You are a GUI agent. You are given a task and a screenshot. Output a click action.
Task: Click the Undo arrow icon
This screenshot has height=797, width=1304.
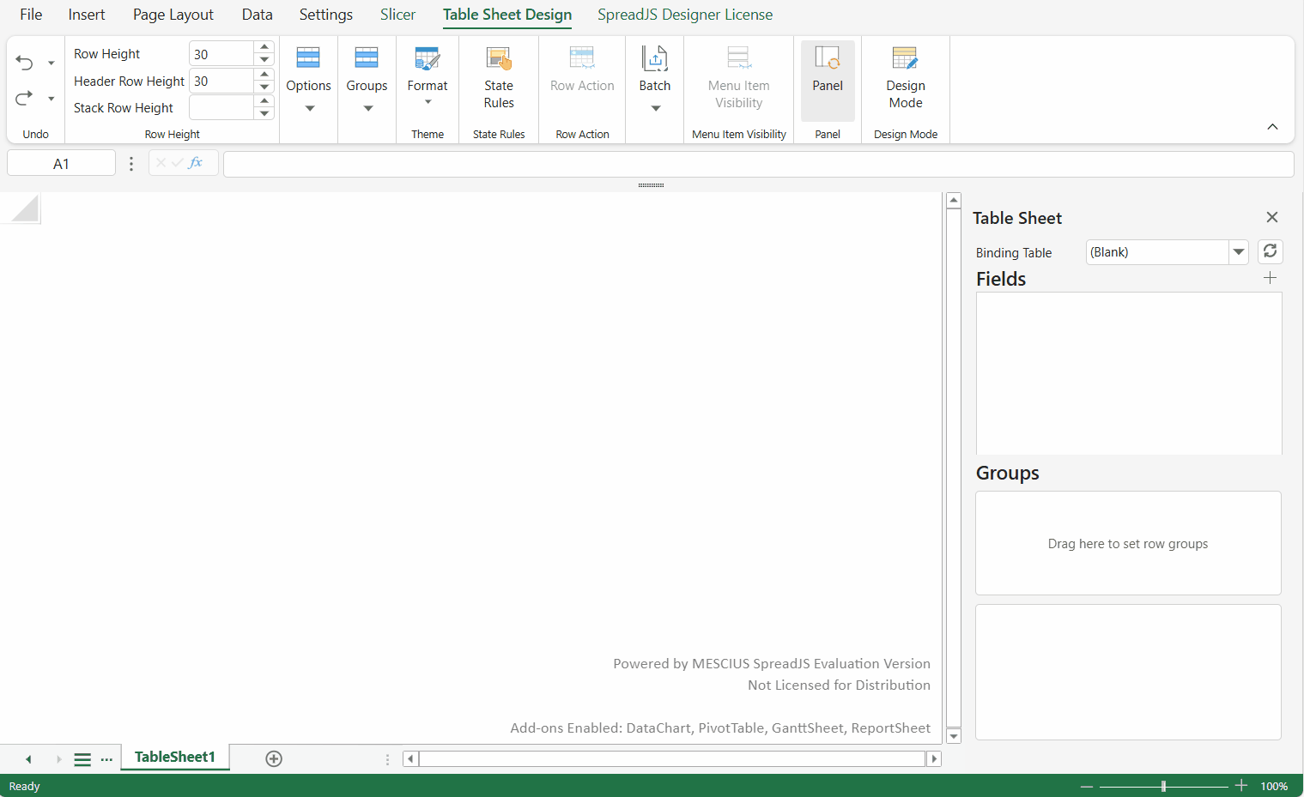24,63
